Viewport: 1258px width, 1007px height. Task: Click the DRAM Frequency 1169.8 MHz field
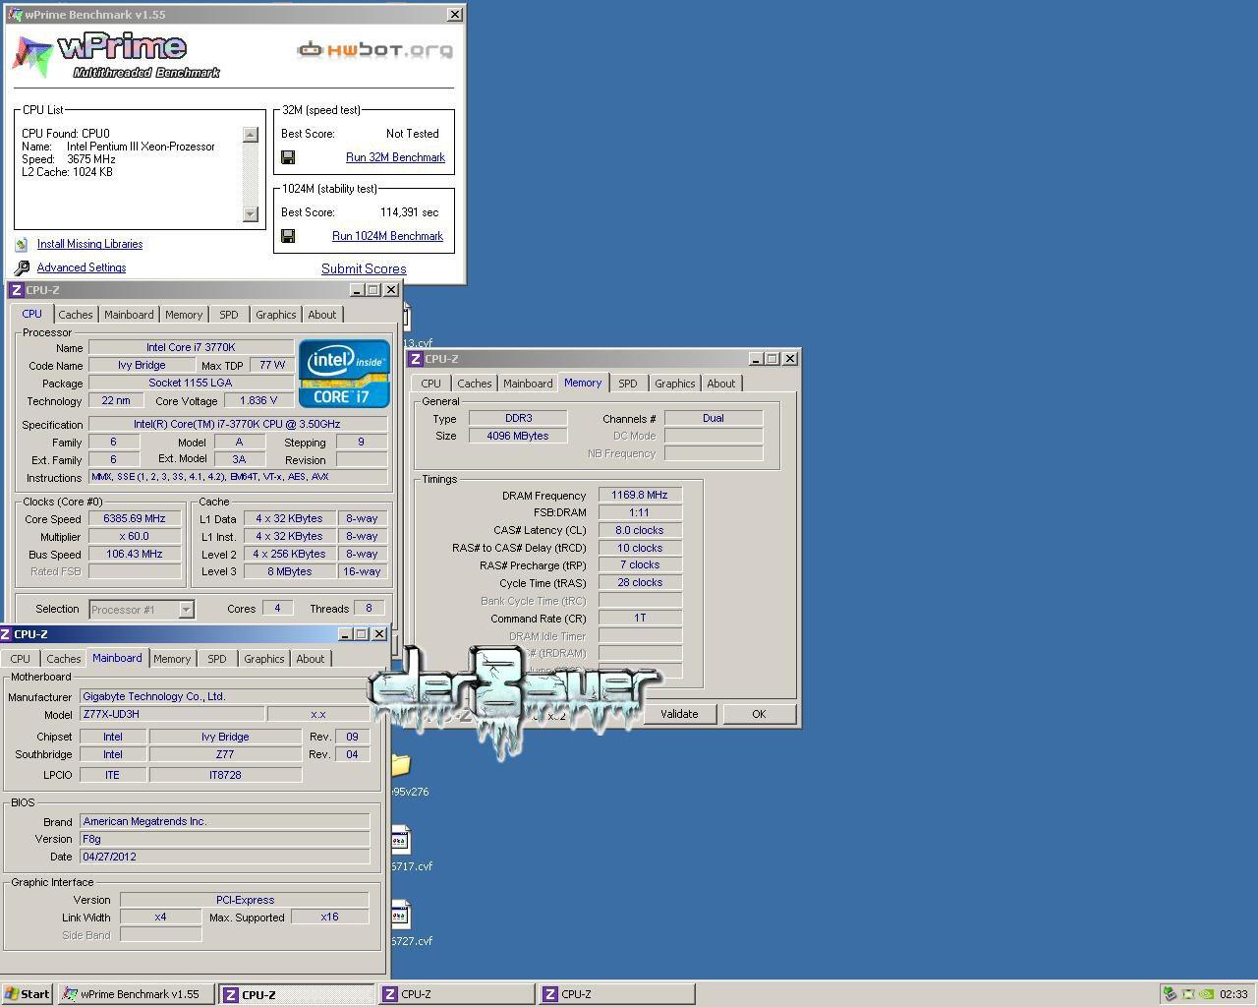pyautogui.click(x=640, y=495)
